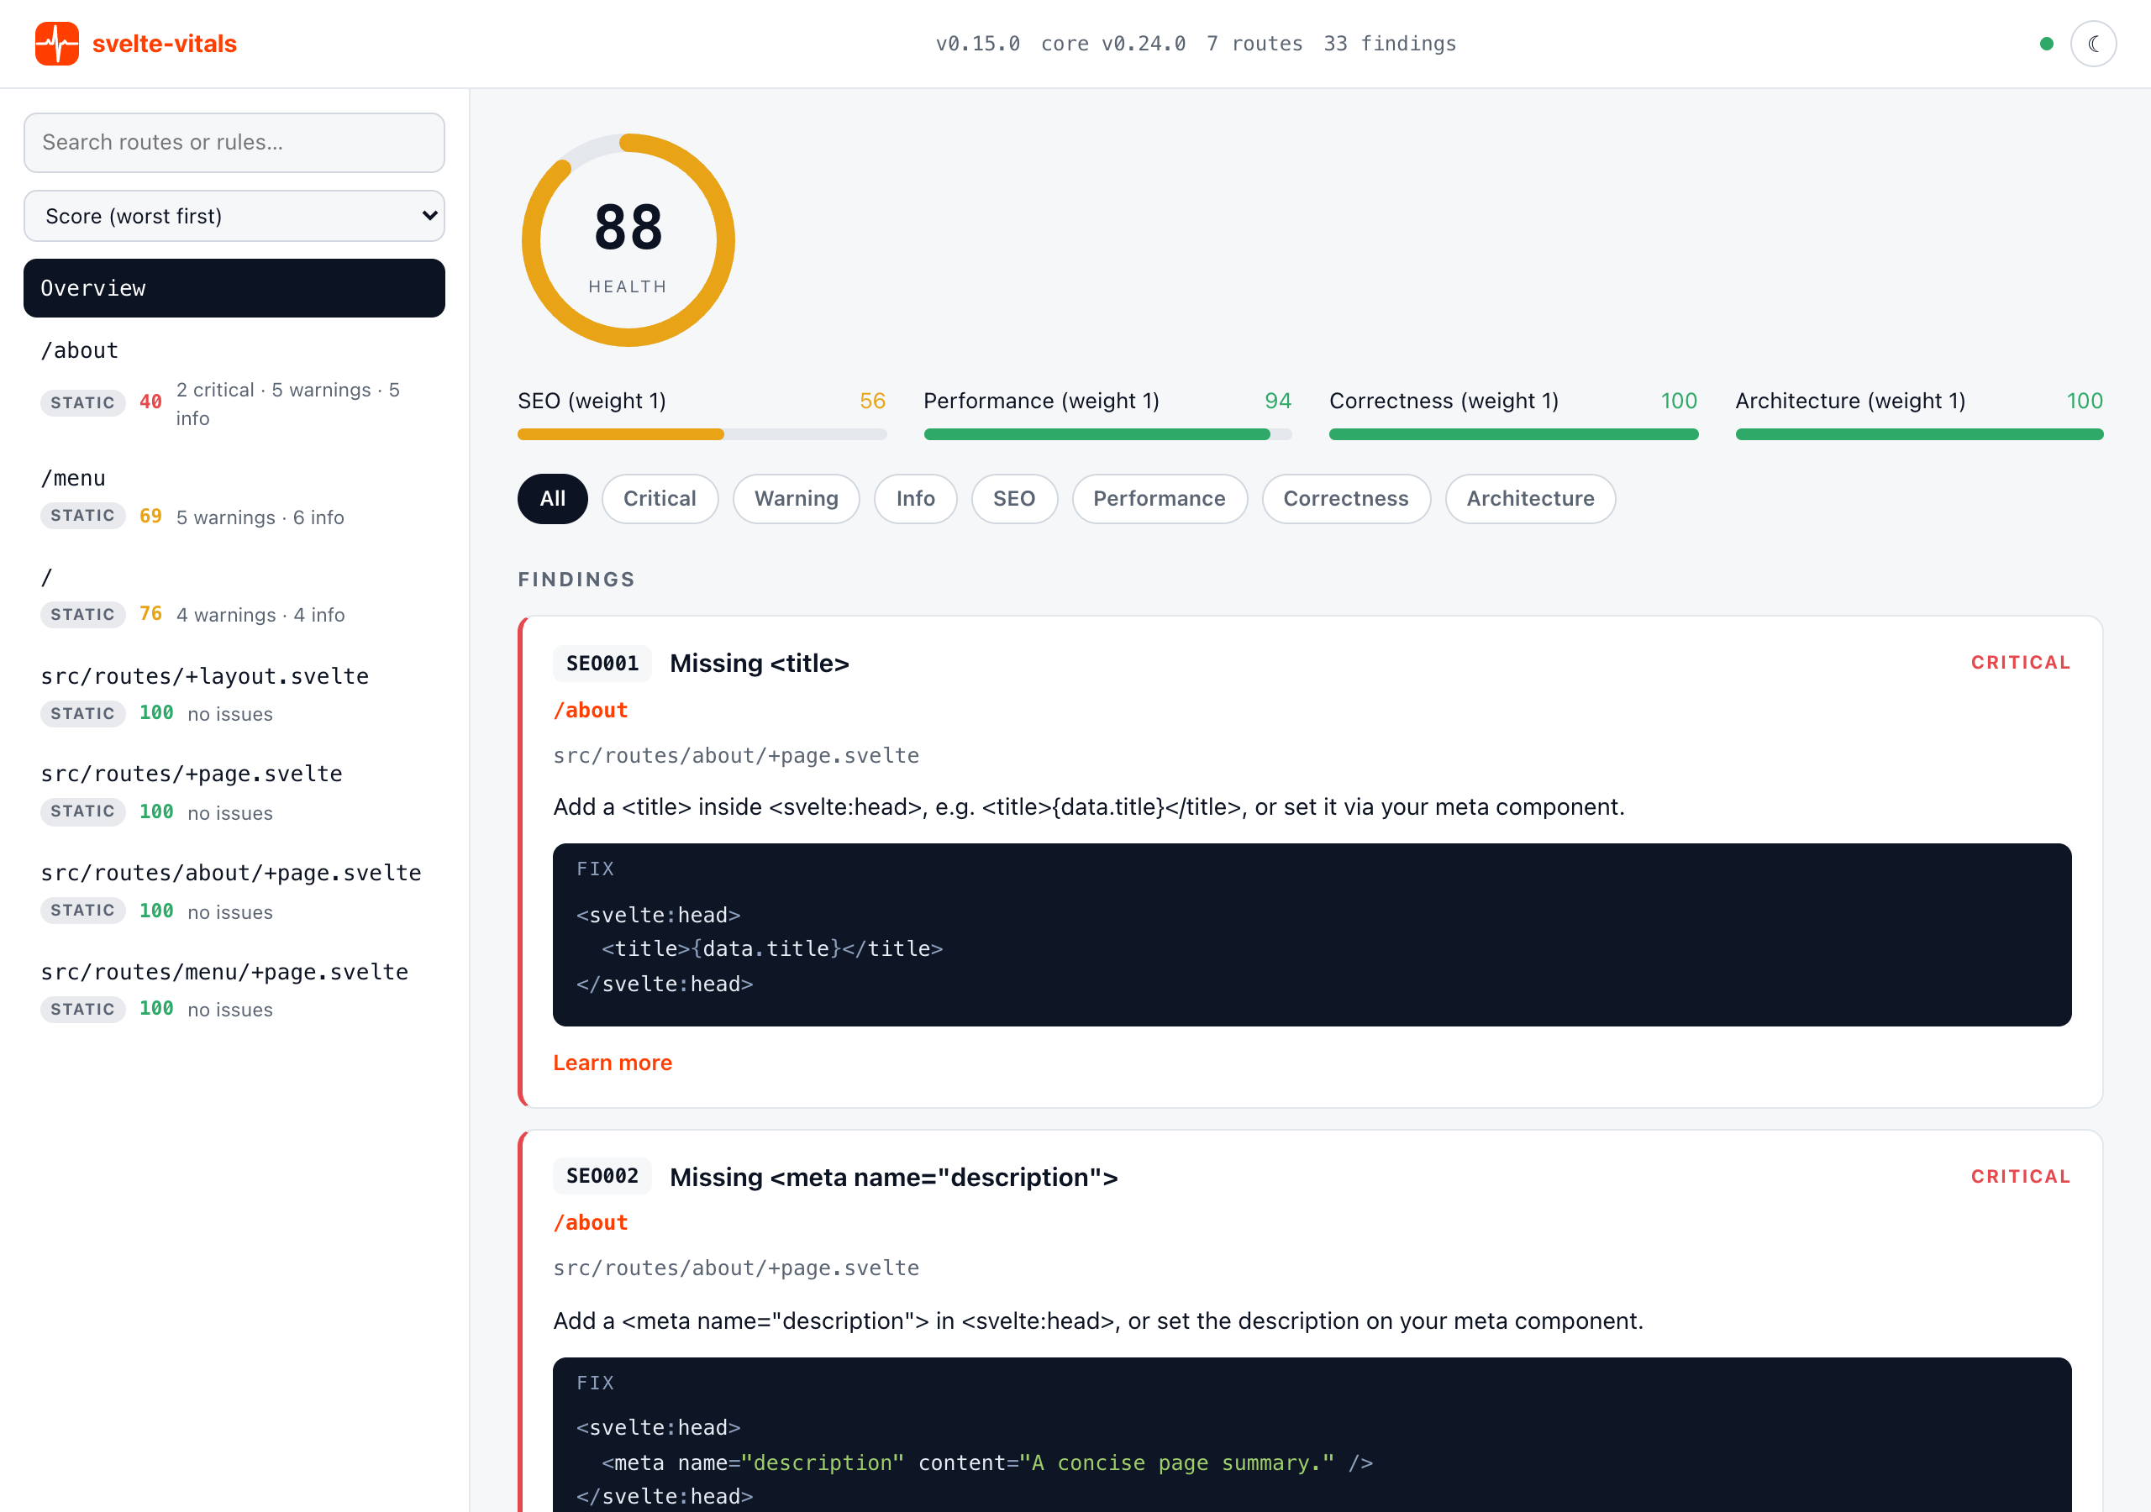Click the green connection status dot
This screenshot has height=1512, width=2151.
[2046, 44]
